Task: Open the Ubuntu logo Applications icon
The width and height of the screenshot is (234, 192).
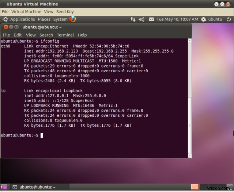Action: [5, 19]
